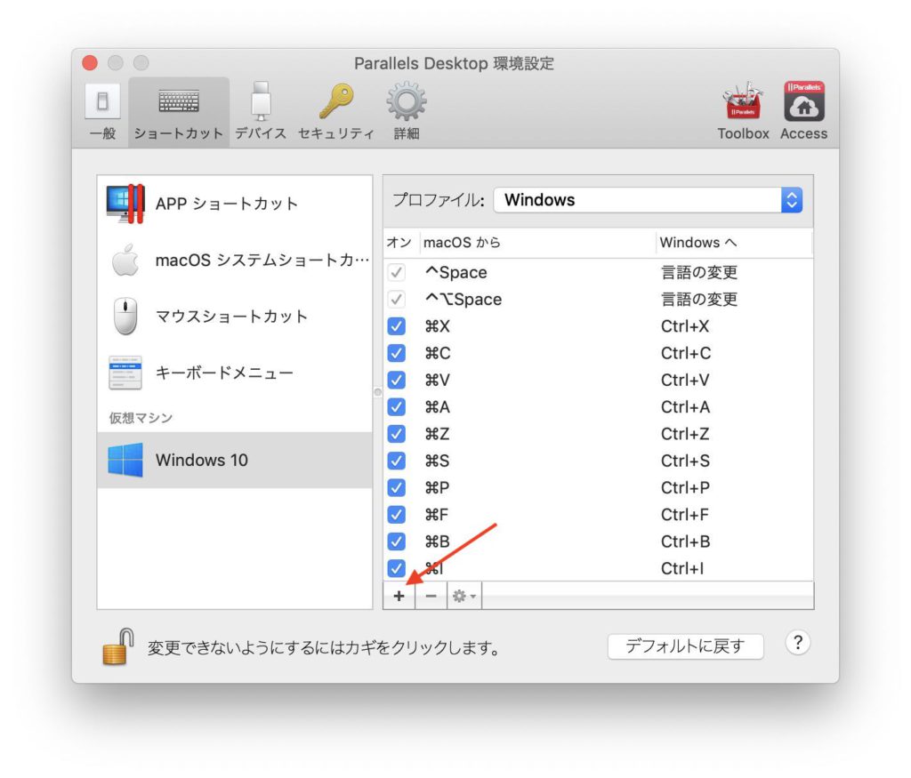Select 言語の変更 in the ^⌥Space row
This screenshot has width=911, height=778.
click(x=699, y=299)
